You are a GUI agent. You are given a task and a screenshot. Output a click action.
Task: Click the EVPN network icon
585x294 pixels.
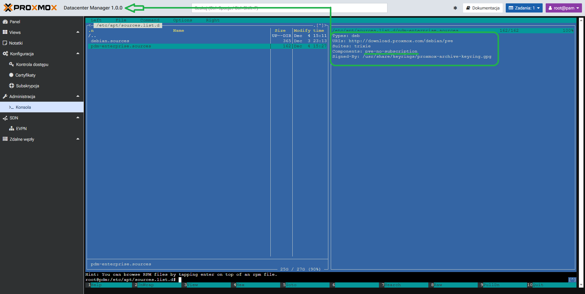[x=12, y=129]
